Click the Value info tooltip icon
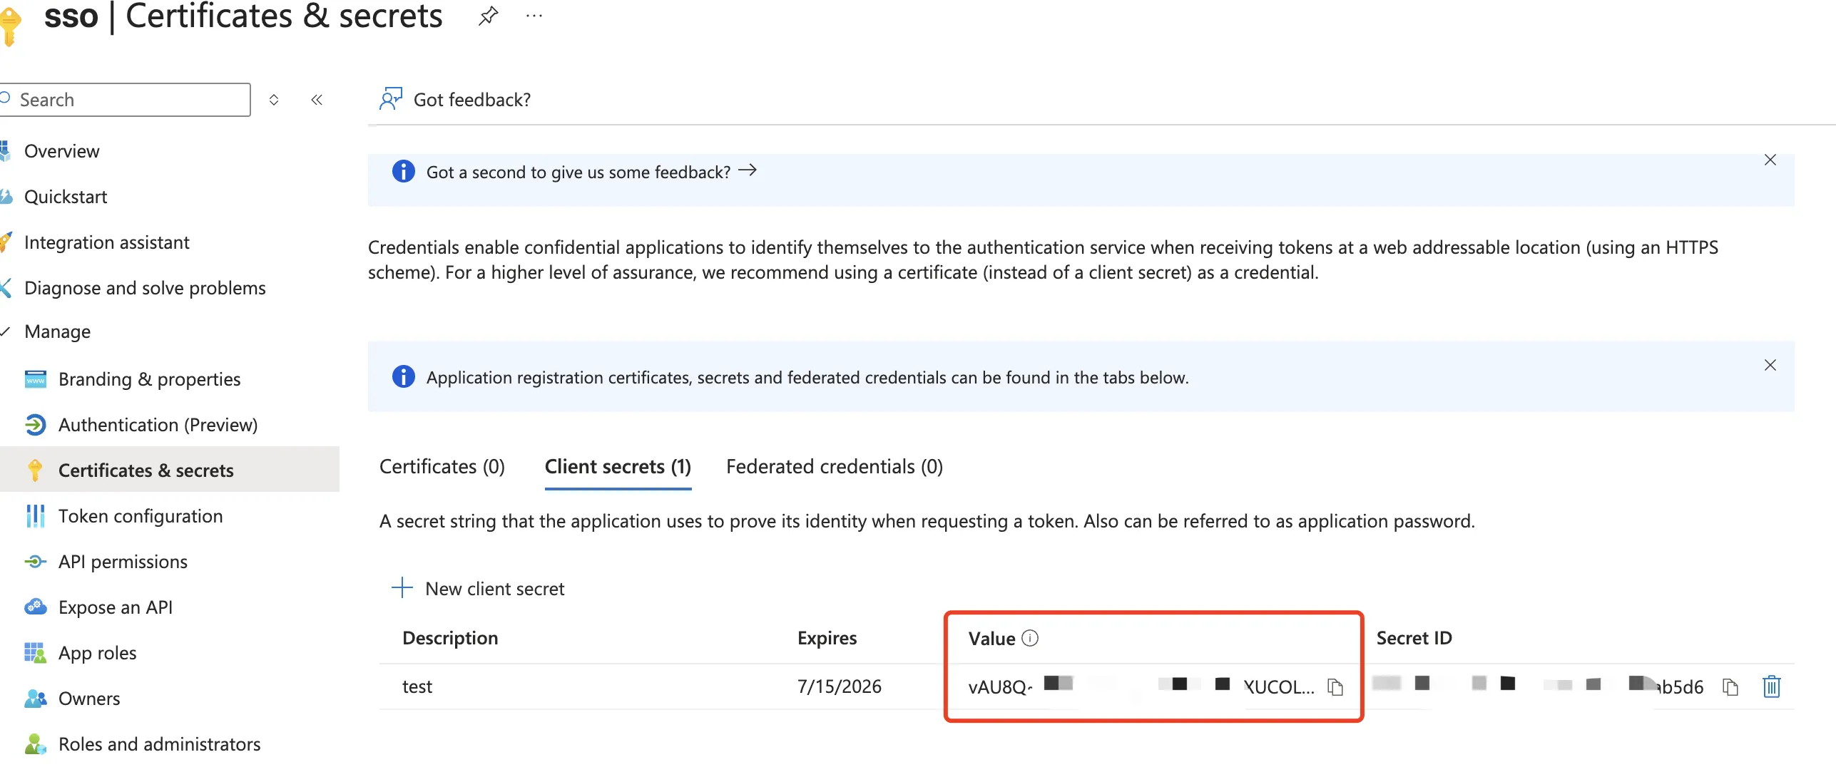Image resolution: width=1836 pixels, height=767 pixels. click(1030, 638)
